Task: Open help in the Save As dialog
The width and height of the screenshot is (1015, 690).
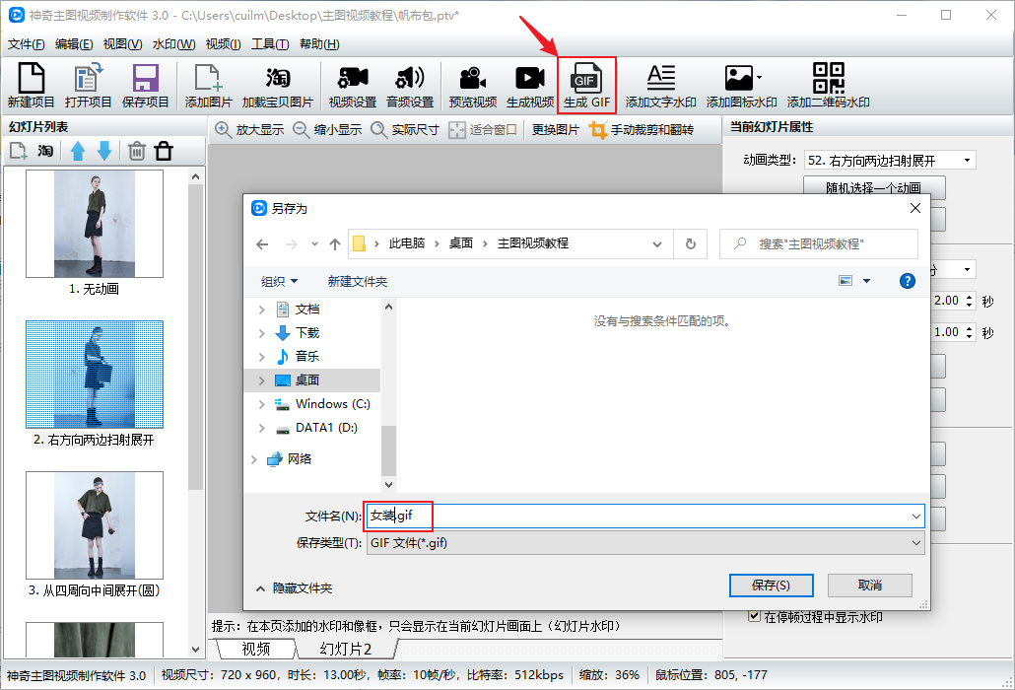Action: [x=908, y=281]
